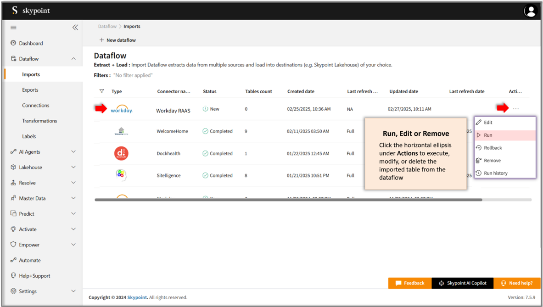Viewport: 543px width, 307px height.
Task: Click the horizontal table scrollbar
Action: pos(288,200)
